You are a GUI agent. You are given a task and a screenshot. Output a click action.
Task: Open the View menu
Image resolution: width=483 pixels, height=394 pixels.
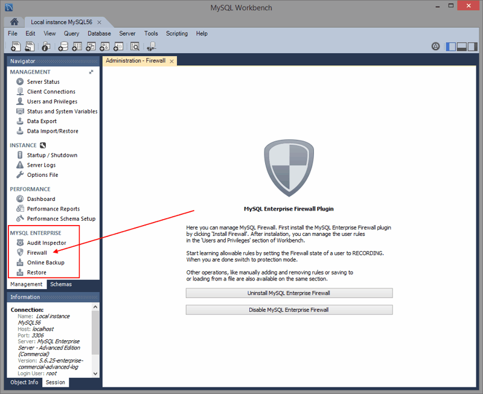coord(50,33)
